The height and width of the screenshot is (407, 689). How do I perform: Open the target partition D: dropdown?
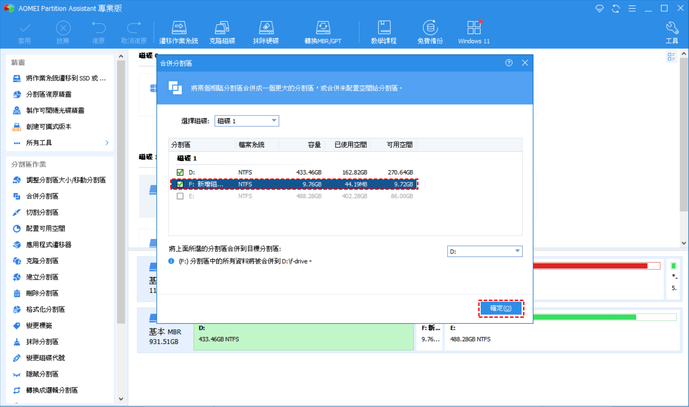(x=485, y=251)
